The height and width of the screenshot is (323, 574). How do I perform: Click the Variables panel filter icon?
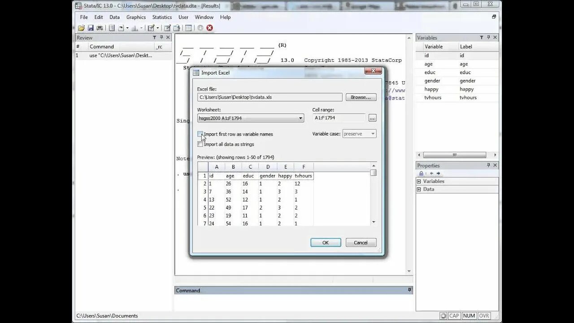tap(482, 38)
